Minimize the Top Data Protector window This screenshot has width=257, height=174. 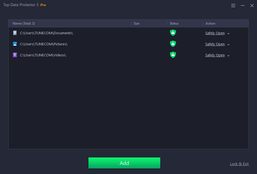(243, 6)
